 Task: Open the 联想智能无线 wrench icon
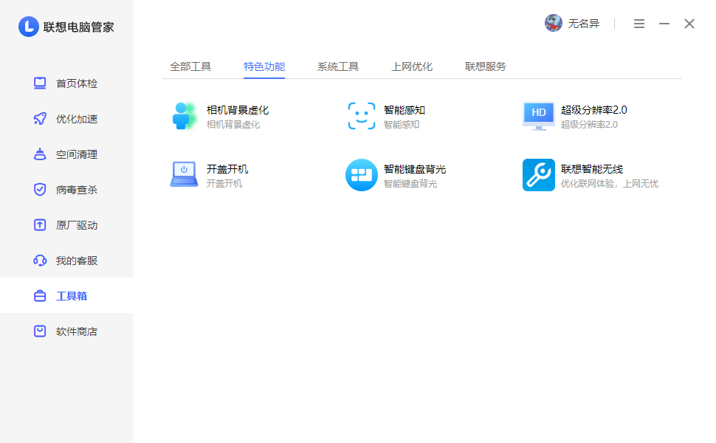click(x=539, y=175)
